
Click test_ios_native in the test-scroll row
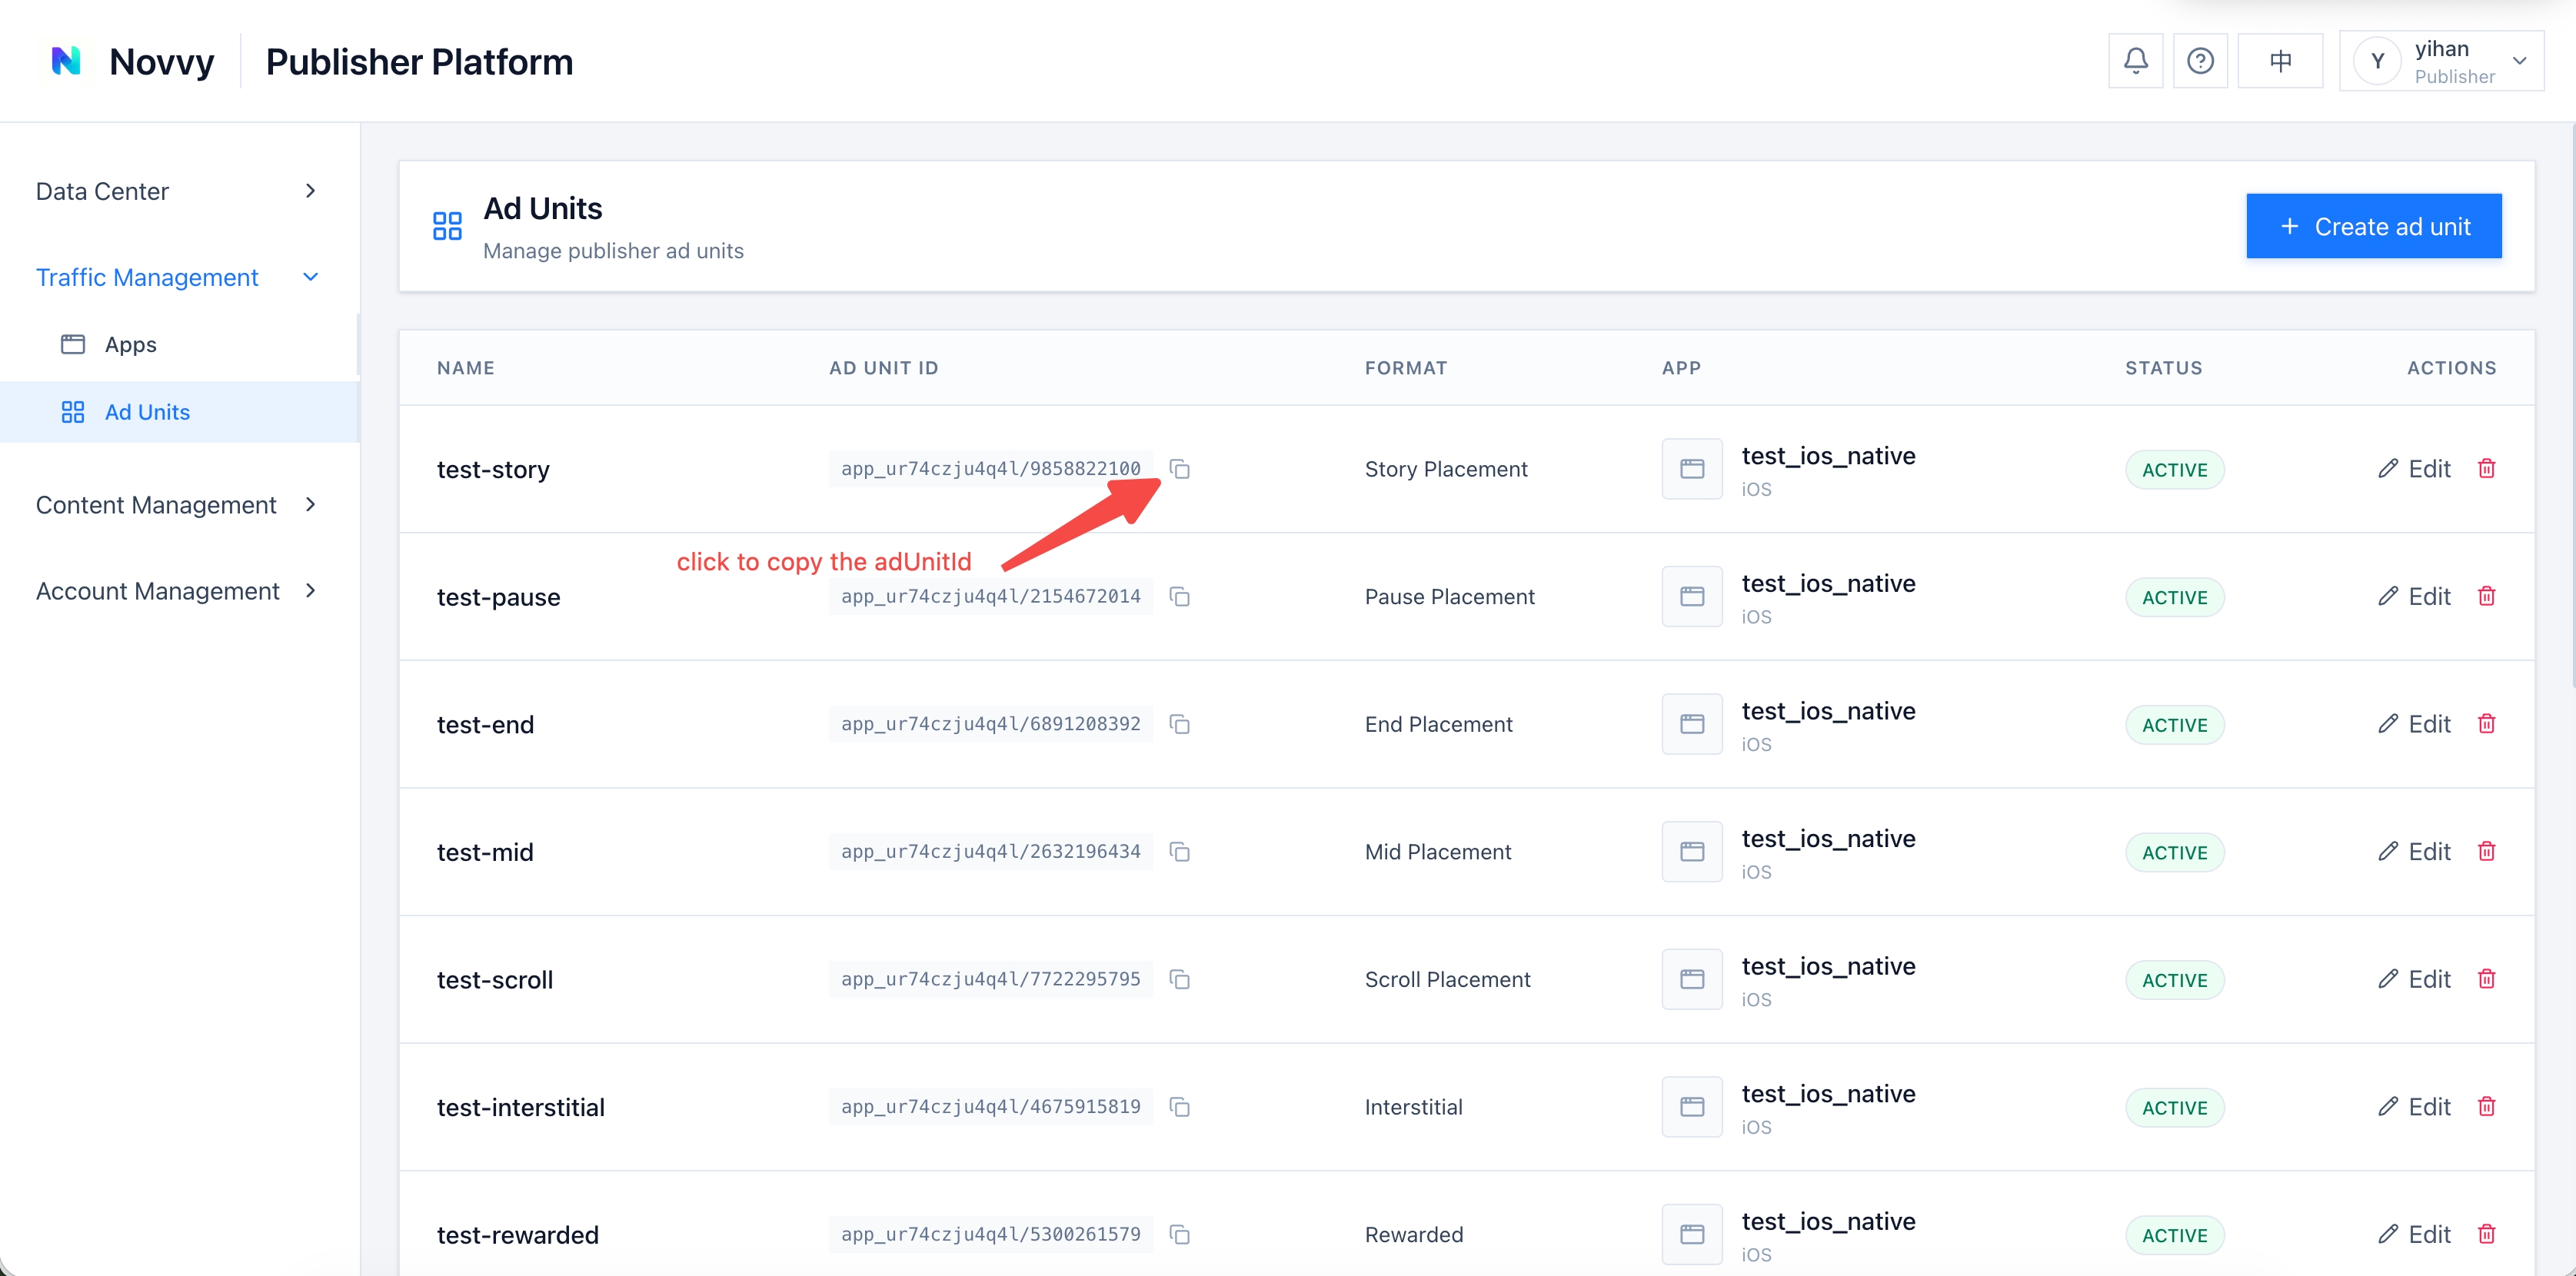pyautogui.click(x=1828, y=966)
